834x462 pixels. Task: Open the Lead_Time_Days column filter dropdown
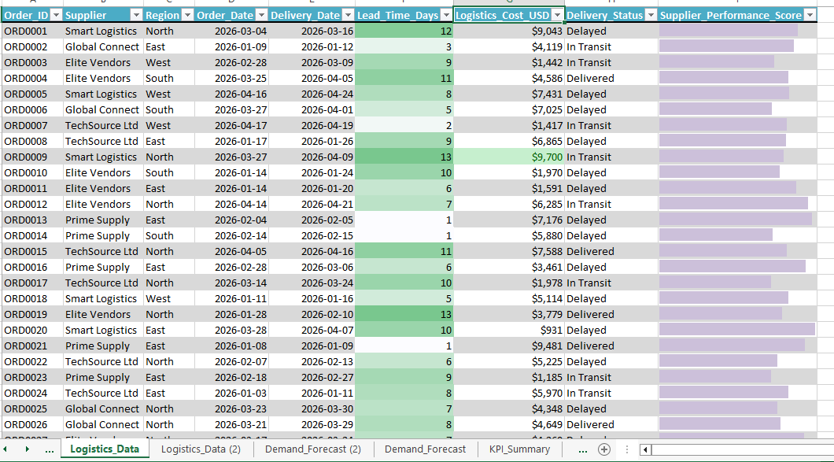pyautogui.click(x=447, y=15)
